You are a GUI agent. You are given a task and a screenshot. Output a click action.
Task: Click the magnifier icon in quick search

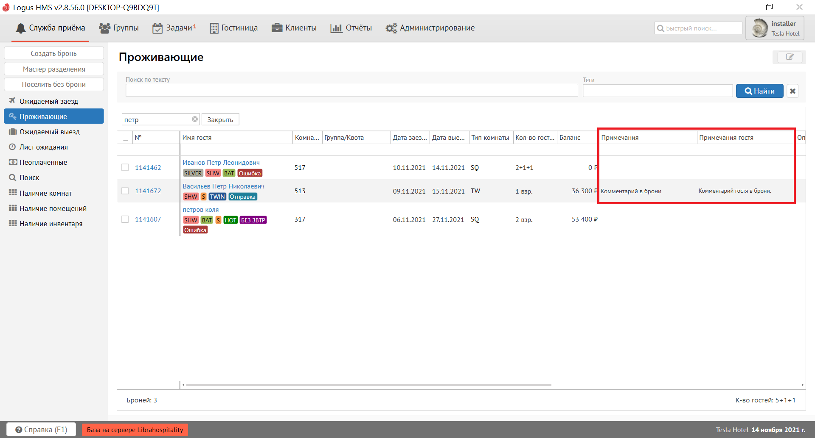[660, 28]
